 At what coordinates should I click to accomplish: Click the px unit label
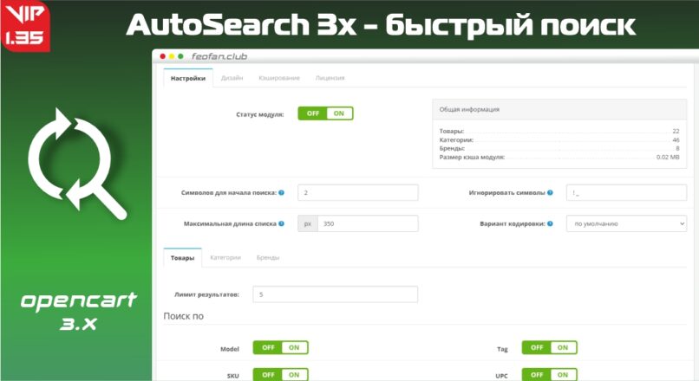(308, 223)
